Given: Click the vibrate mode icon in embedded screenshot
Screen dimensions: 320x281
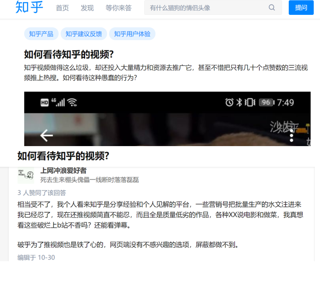Looking at the screenshot, I should [x=250, y=102].
